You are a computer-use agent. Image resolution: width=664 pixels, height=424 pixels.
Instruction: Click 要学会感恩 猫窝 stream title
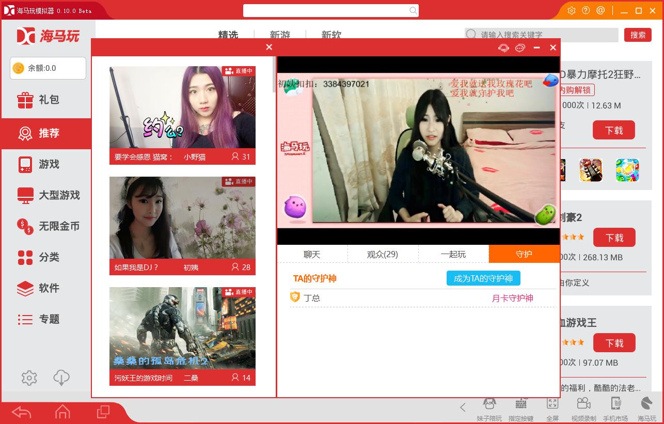pyautogui.click(x=144, y=157)
